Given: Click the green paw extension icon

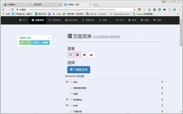Looking at the screenshot, I should click(x=149, y=10).
